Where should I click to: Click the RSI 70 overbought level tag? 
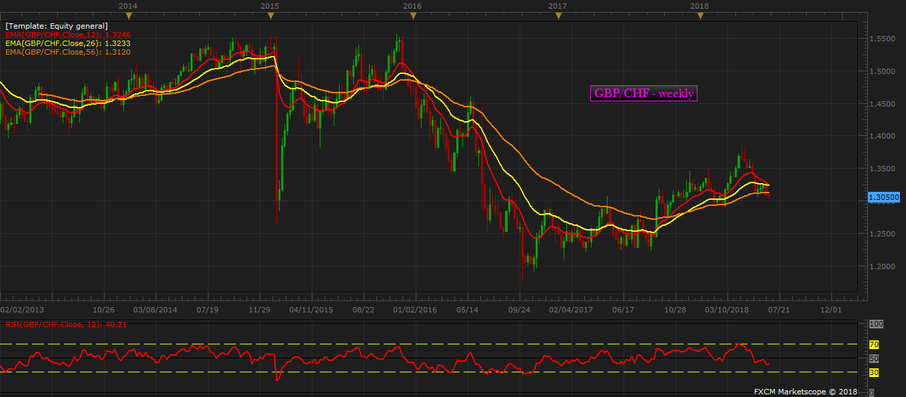[x=875, y=344]
